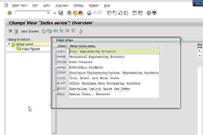Viewport: 203px width, 135px height.
Task: Go to Previous Page icon
Action: 115,13
